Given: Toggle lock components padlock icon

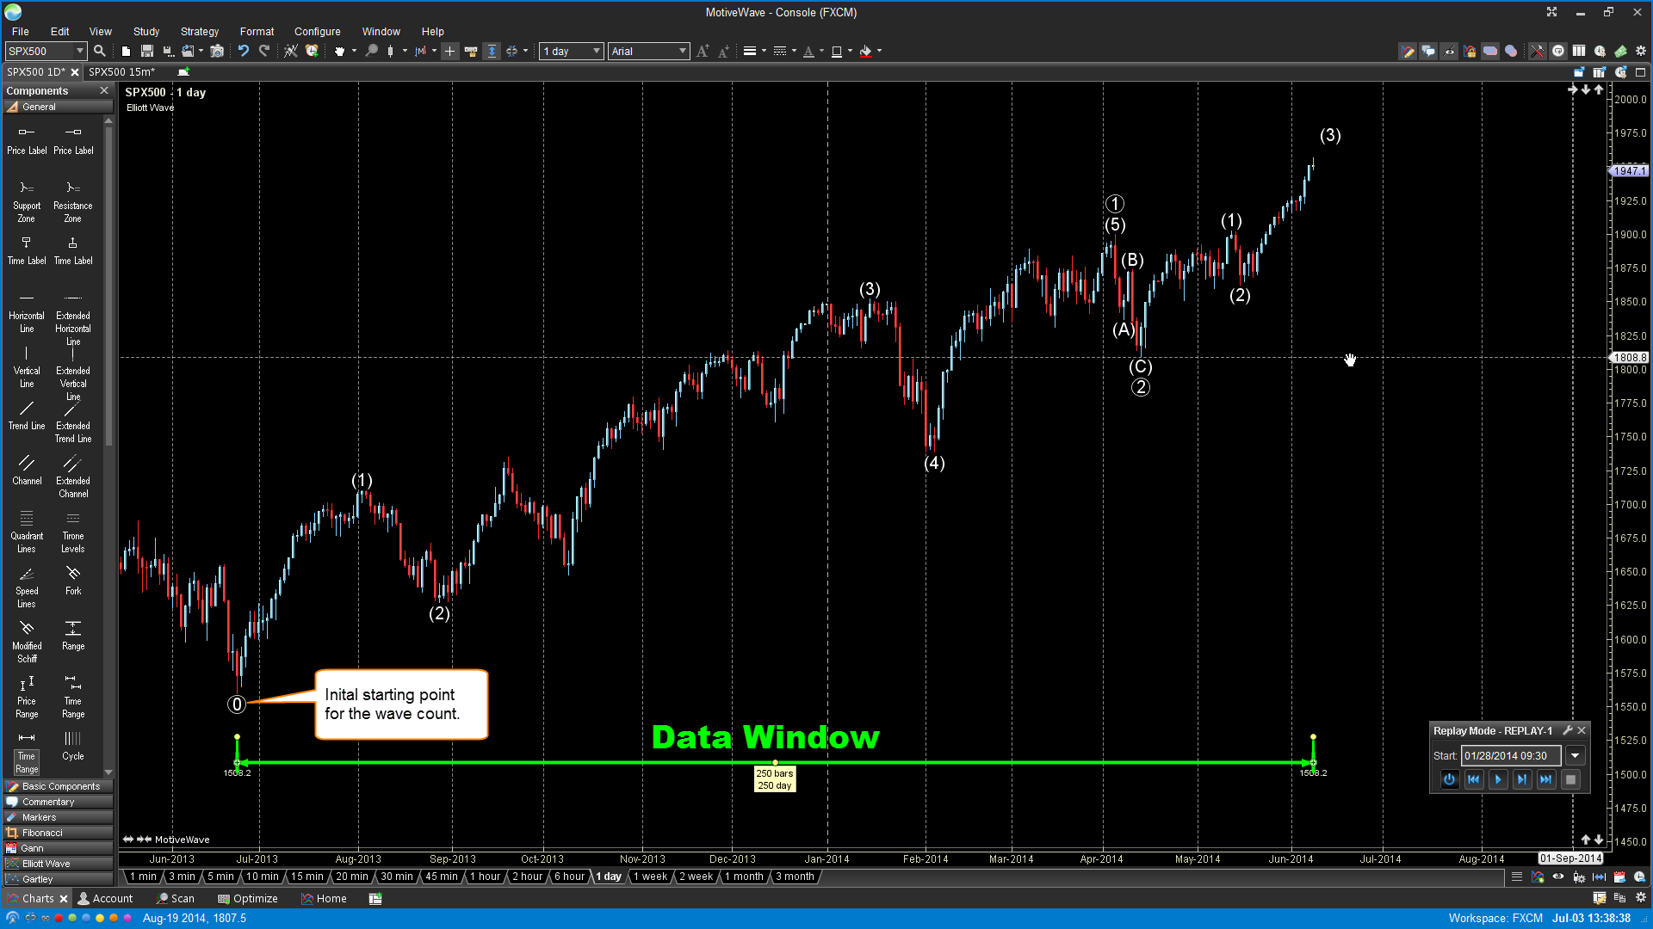Looking at the screenshot, I should coord(1470,51).
